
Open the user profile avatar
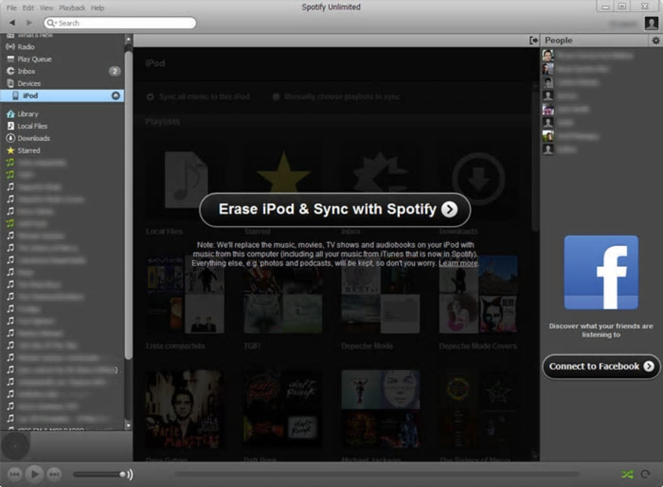(651, 23)
